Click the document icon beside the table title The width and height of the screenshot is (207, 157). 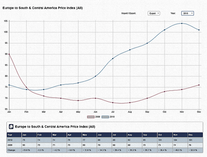point(11,126)
